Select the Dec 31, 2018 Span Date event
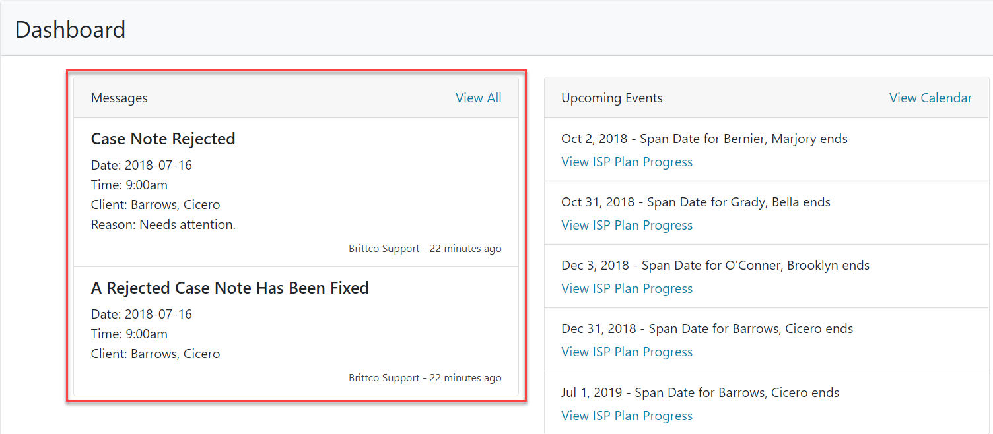The height and width of the screenshot is (434, 993). 706,329
